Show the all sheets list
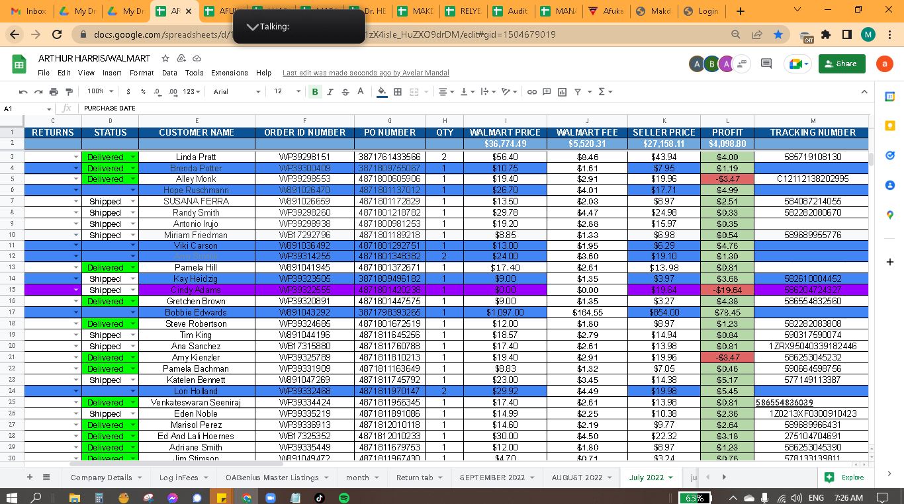Image resolution: width=904 pixels, height=504 pixels. pyautogui.click(x=46, y=477)
